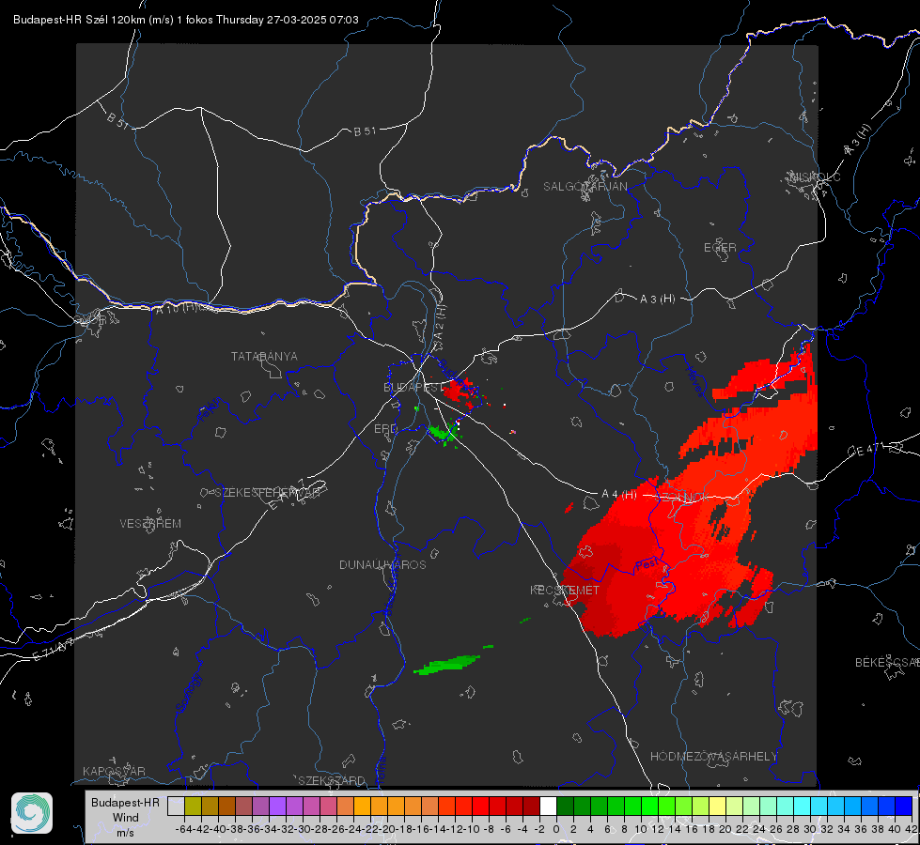Pick the dark red swatch between -4 and -2

(531, 806)
